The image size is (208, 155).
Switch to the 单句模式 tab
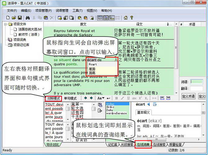[70, 99]
